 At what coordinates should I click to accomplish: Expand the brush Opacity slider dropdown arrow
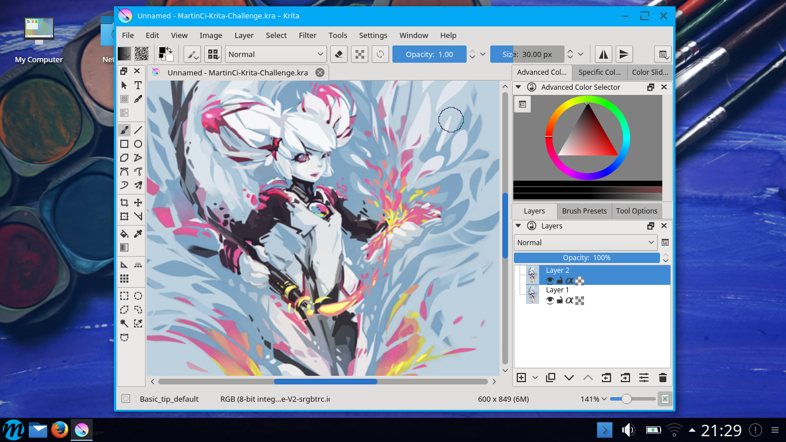(483, 54)
